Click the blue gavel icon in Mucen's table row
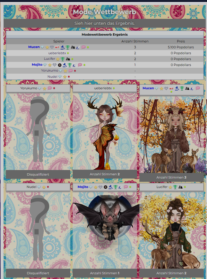 [63, 47]
